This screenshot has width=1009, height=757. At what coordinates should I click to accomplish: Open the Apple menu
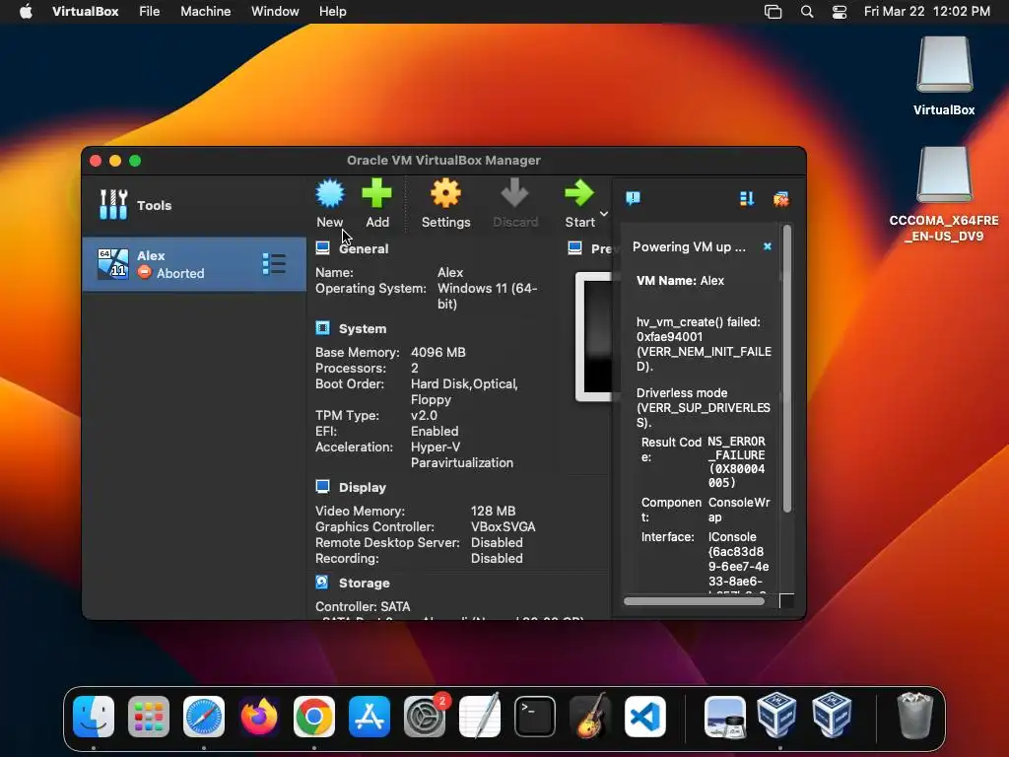coord(26,12)
